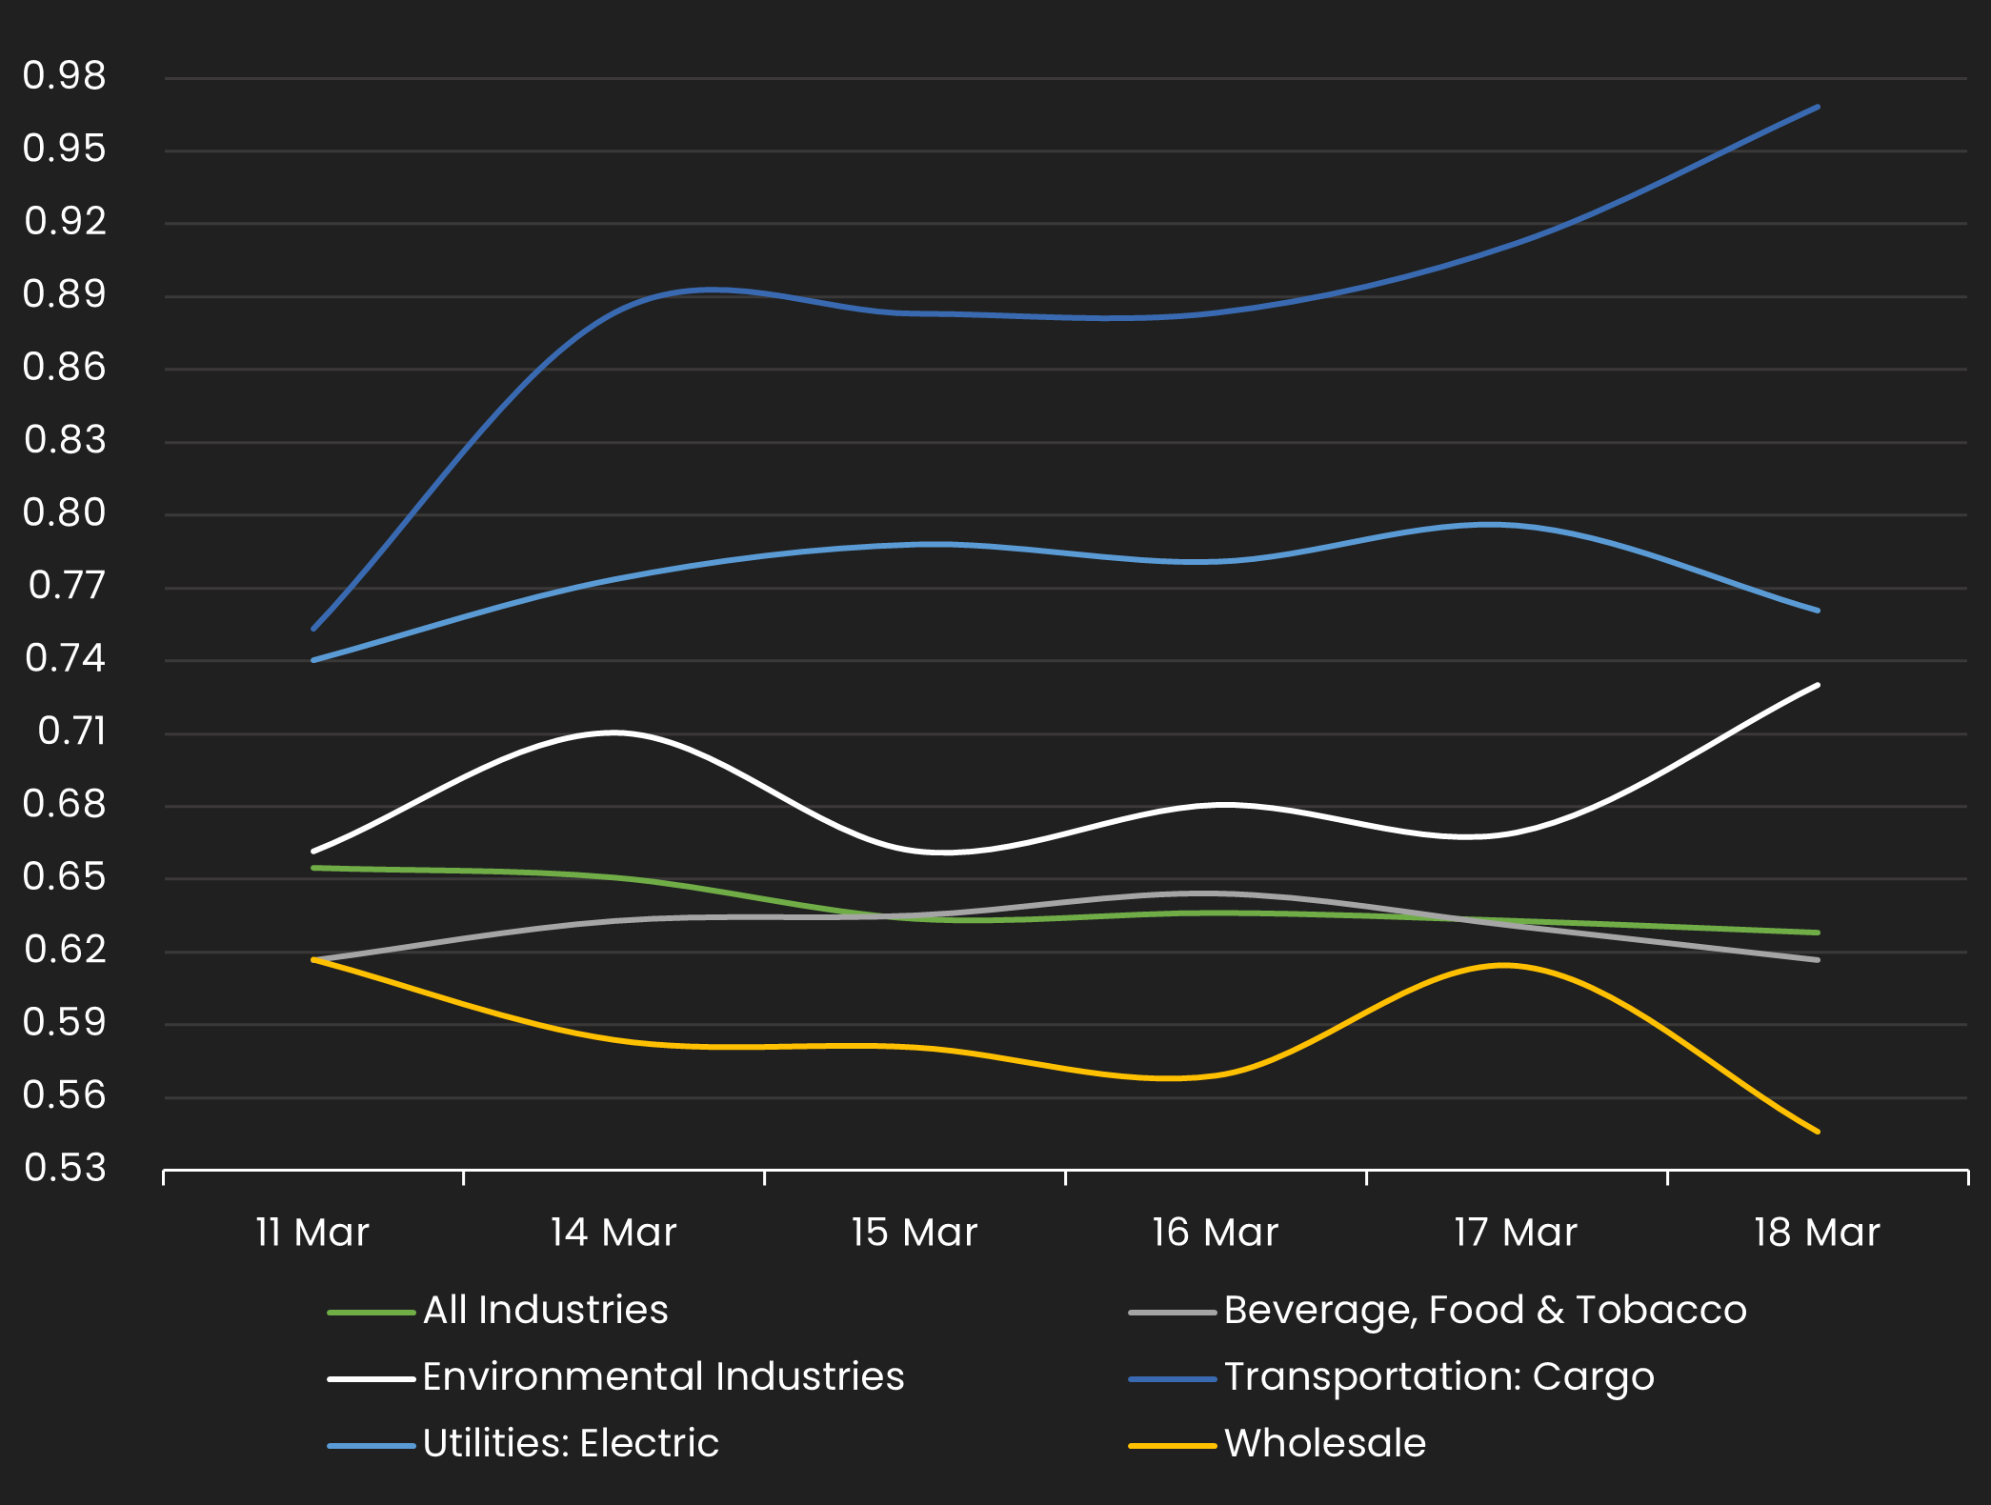Click the 17 Mar axis label
The width and height of the screenshot is (1991, 1505).
[x=1516, y=1233]
